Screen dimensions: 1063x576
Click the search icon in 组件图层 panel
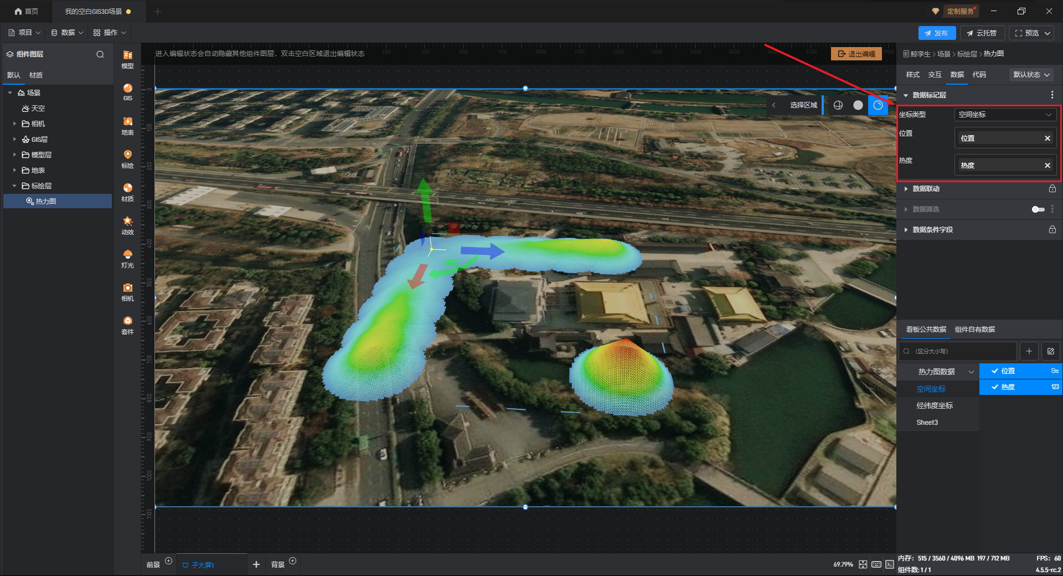(100, 54)
